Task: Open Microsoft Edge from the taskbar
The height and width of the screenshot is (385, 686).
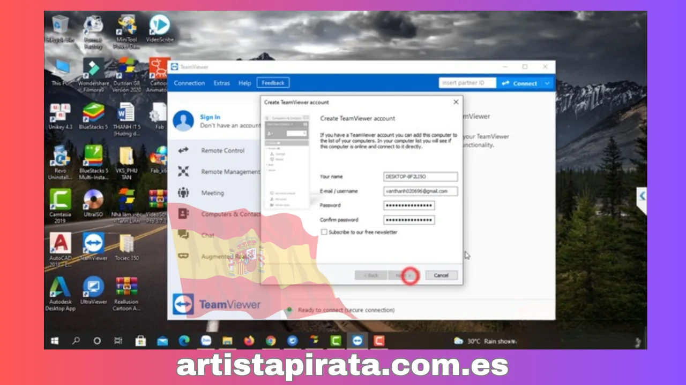Action: point(184,341)
